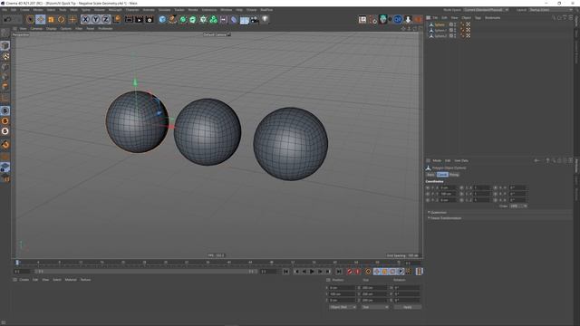Click the timeline playhead at frame zero
Viewport: 580px width, 326px height.
coord(17,262)
